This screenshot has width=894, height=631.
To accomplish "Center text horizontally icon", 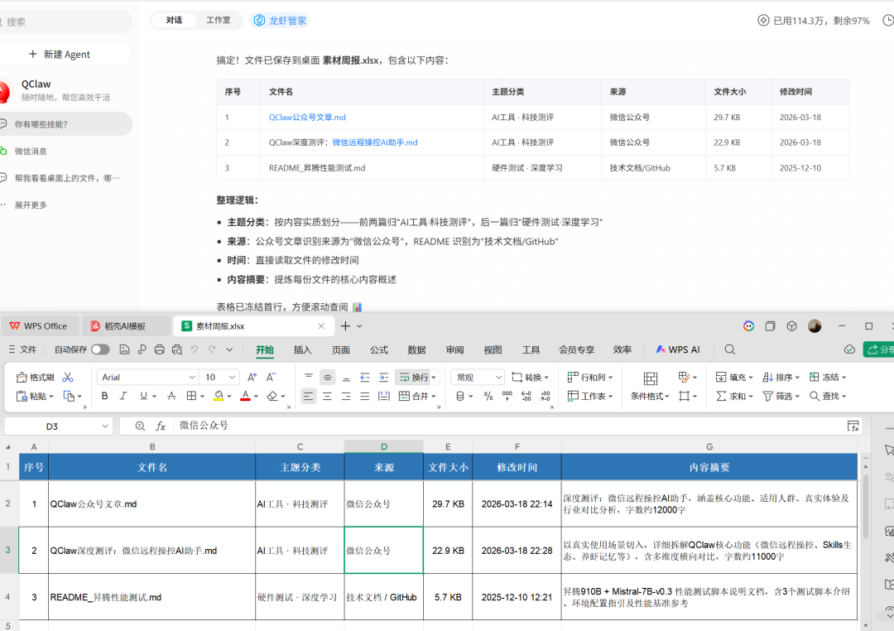I will 327,396.
